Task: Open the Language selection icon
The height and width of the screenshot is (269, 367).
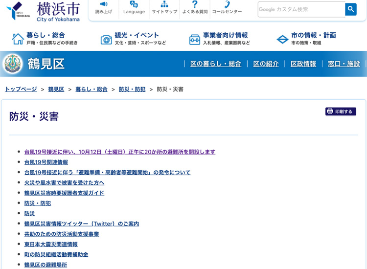Action: point(134,4)
